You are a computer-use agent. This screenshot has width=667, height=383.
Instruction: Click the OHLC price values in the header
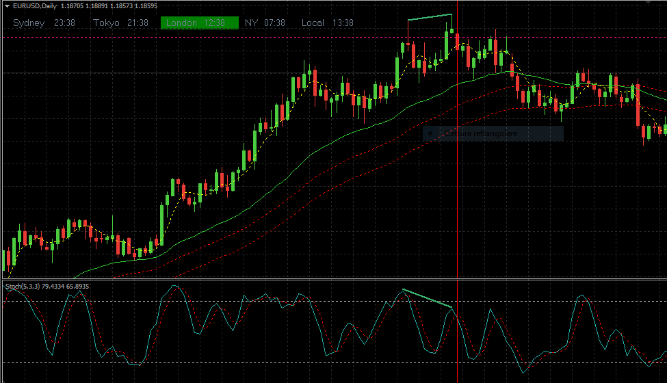tap(109, 6)
